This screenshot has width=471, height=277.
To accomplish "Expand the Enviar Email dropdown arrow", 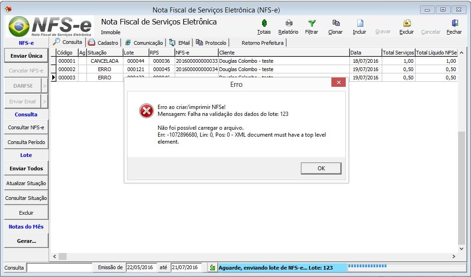I will tap(44, 102).
